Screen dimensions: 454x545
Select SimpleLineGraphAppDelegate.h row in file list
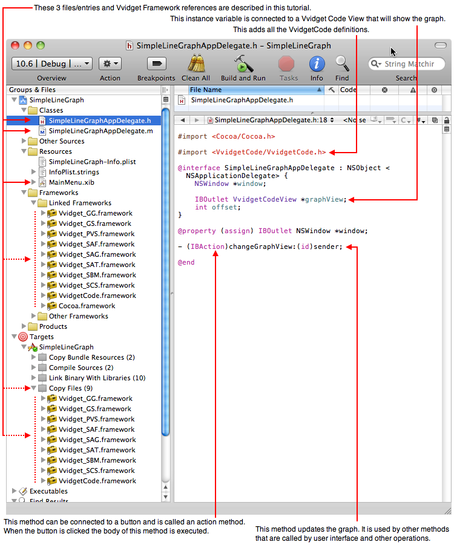pos(308,100)
